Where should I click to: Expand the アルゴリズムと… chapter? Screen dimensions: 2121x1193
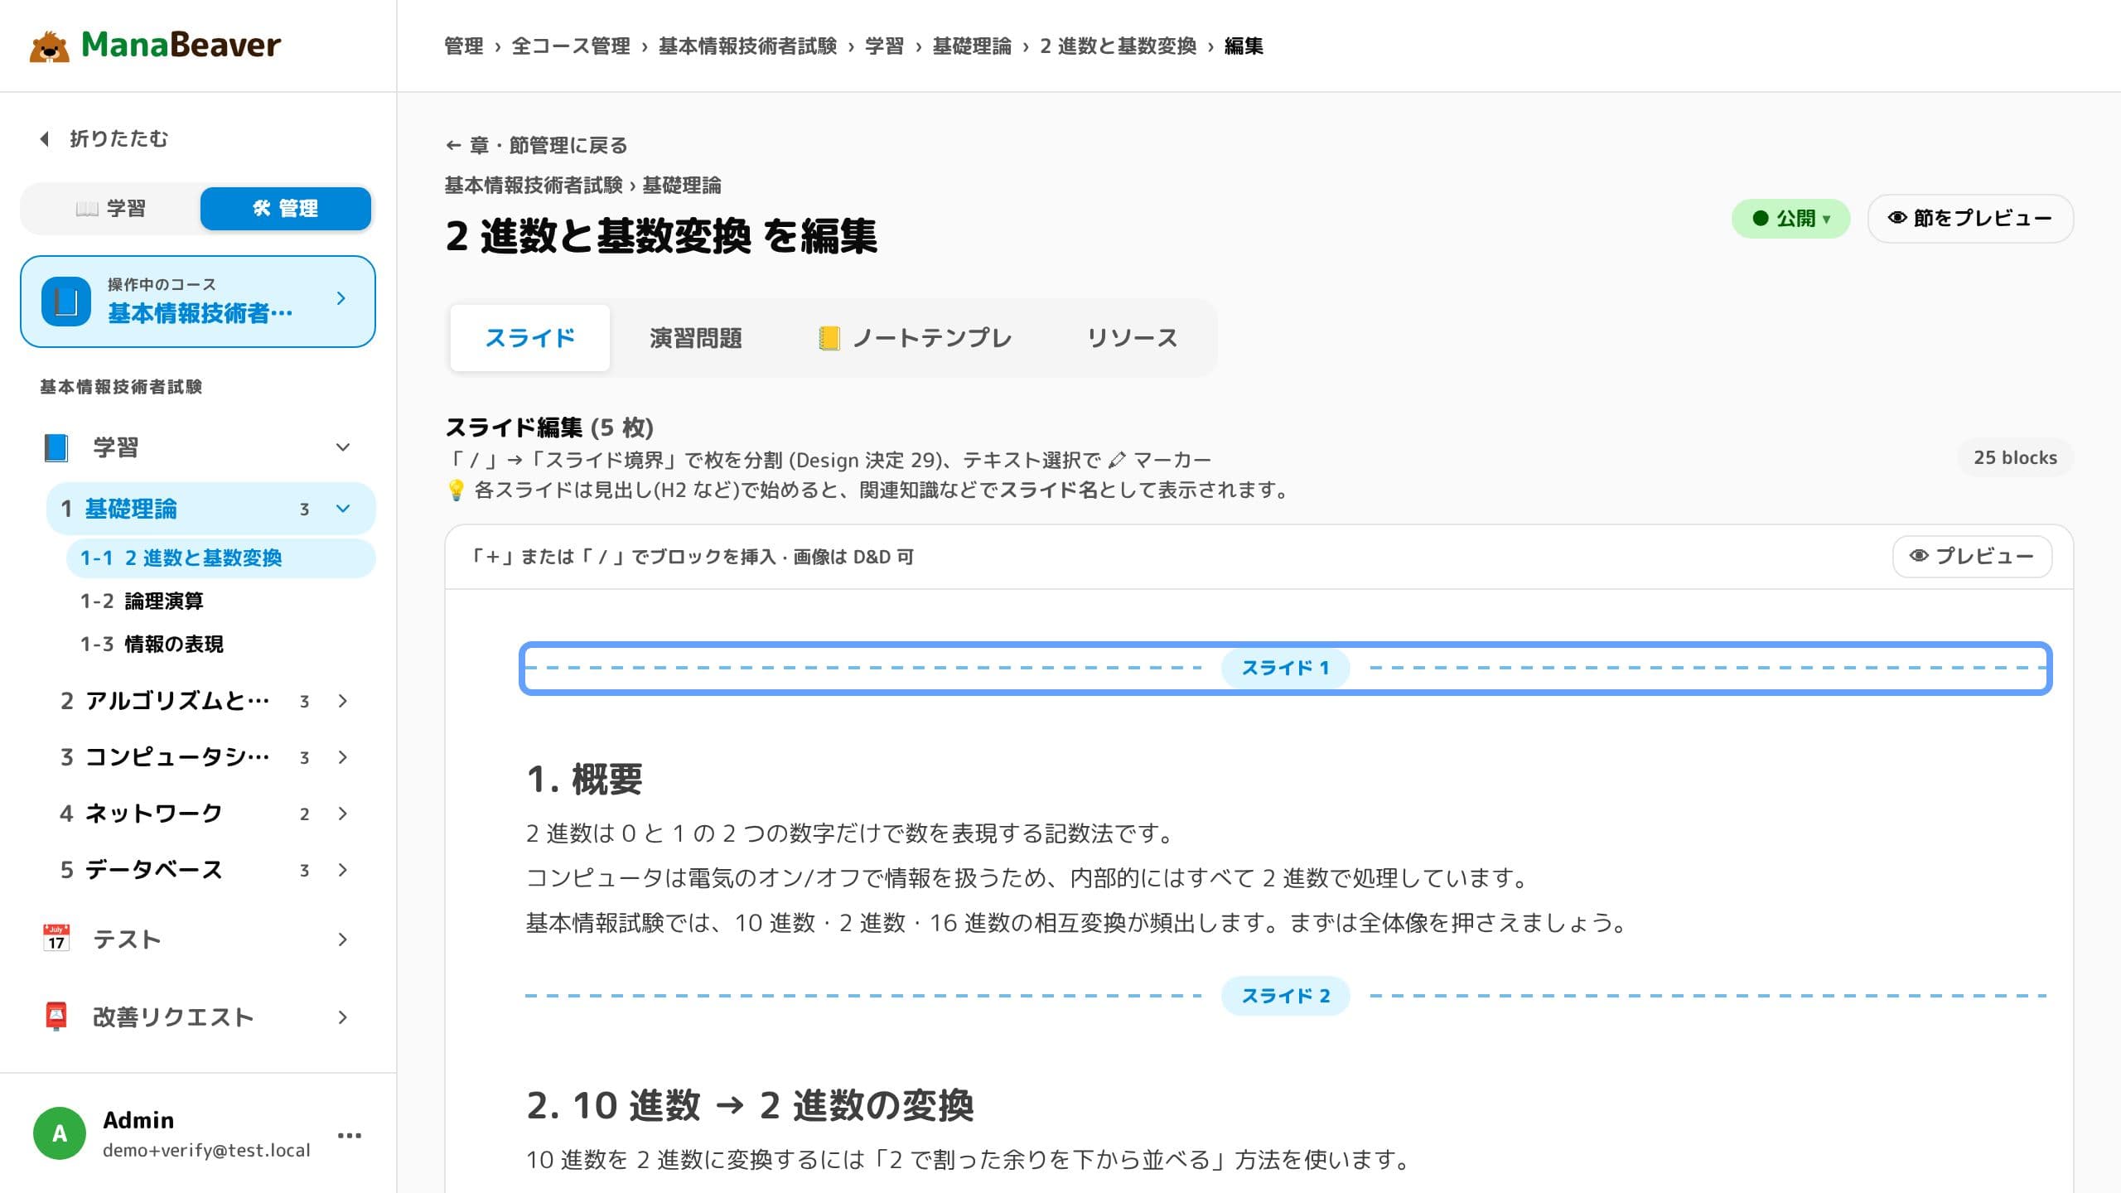point(342,701)
